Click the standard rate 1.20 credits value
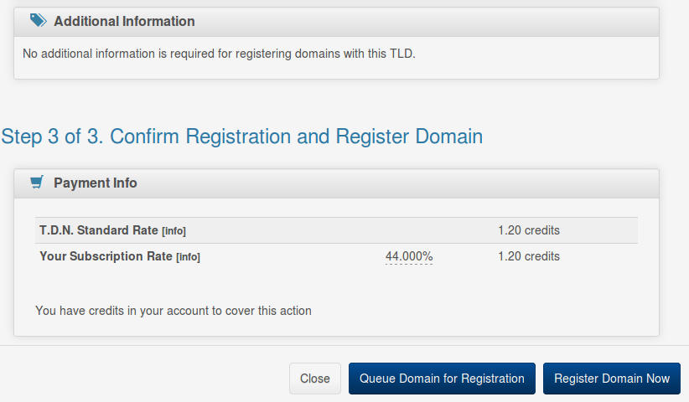The image size is (689, 402). (529, 230)
